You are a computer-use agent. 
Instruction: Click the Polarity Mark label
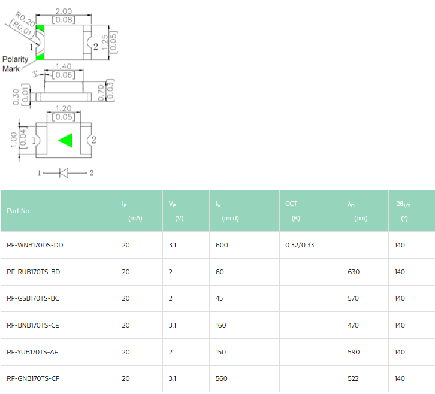click(15, 64)
